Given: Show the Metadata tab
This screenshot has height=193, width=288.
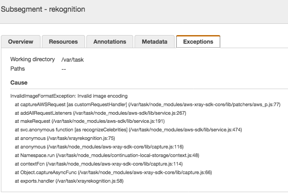Looking at the screenshot, I should coord(154,42).
